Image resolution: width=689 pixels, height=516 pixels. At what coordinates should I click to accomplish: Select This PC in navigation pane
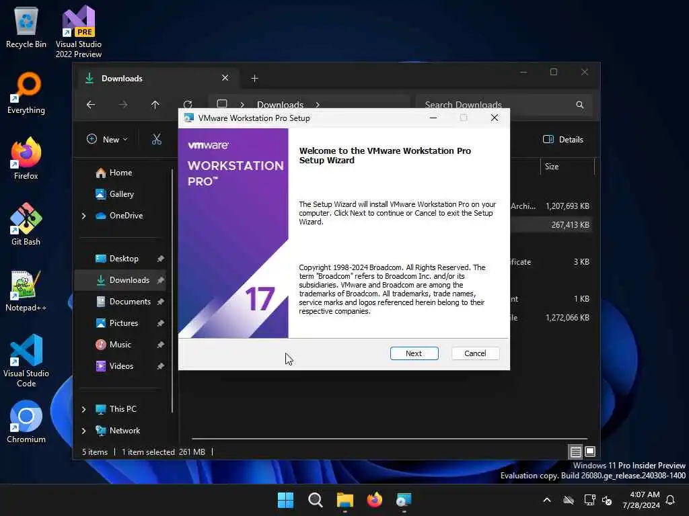tap(123, 409)
